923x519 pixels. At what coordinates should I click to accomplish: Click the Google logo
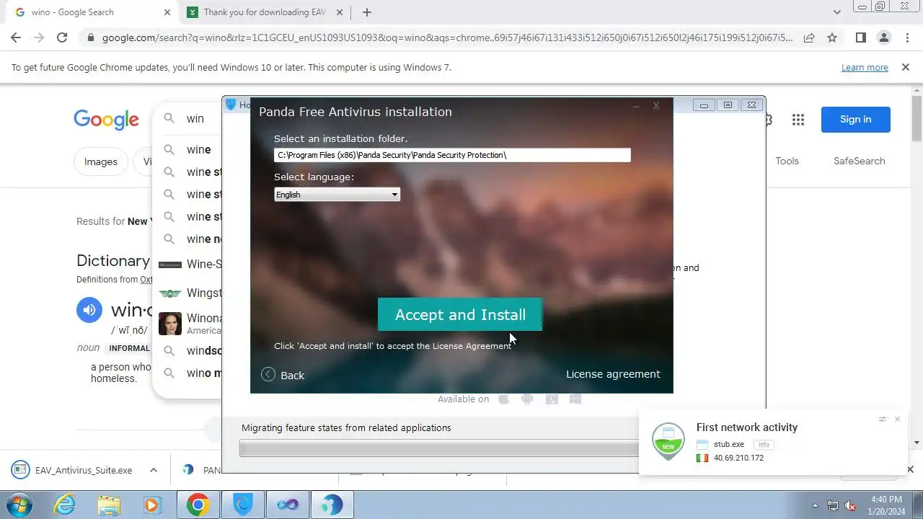106,120
